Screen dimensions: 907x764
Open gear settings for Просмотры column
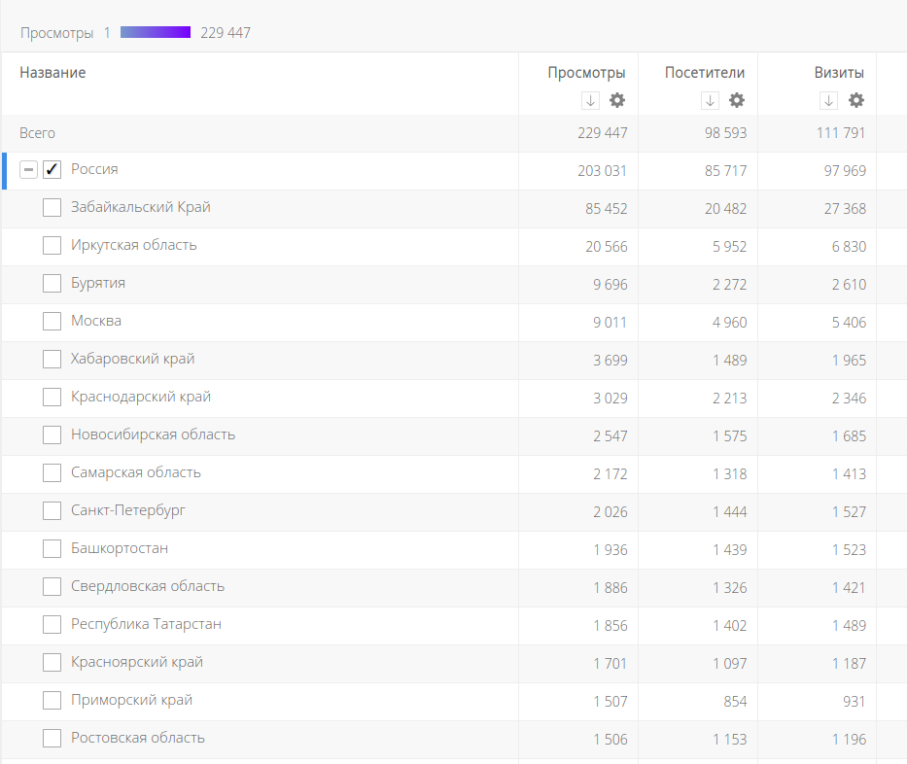point(617,100)
